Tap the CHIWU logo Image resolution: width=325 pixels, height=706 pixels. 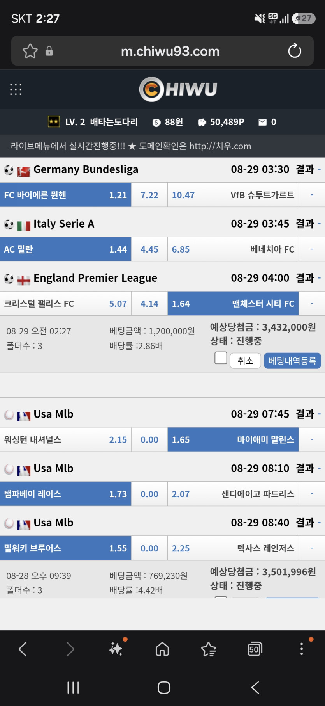[178, 89]
